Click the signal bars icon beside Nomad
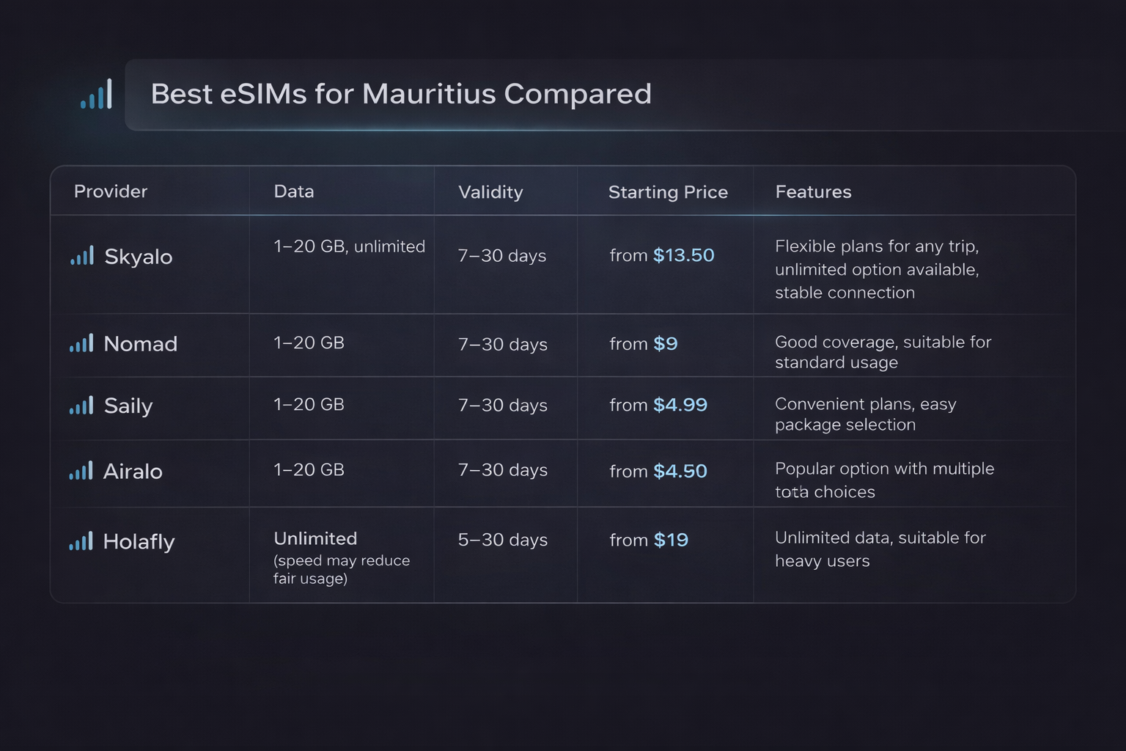The image size is (1126, 751). pos(81,342)
